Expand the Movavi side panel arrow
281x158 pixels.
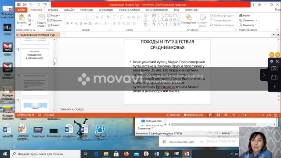click(264, 75)
